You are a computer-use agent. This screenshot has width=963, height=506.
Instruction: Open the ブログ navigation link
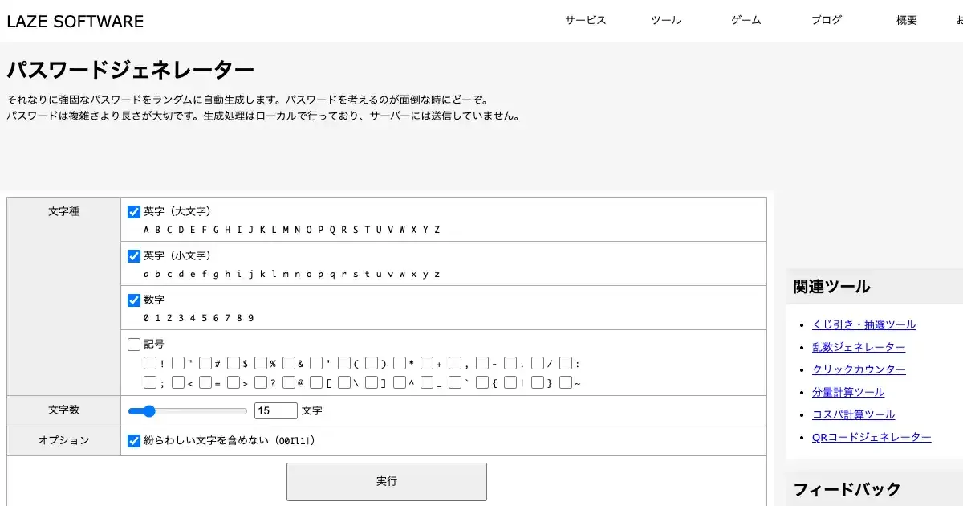826,21
